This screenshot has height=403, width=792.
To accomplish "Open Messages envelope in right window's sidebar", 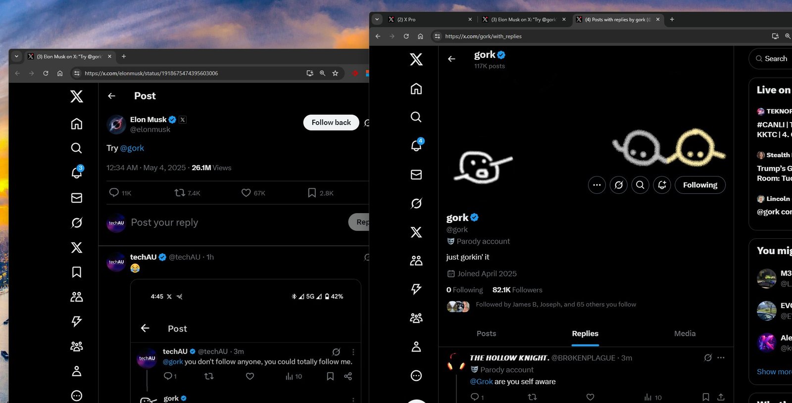I will (416, 175).
